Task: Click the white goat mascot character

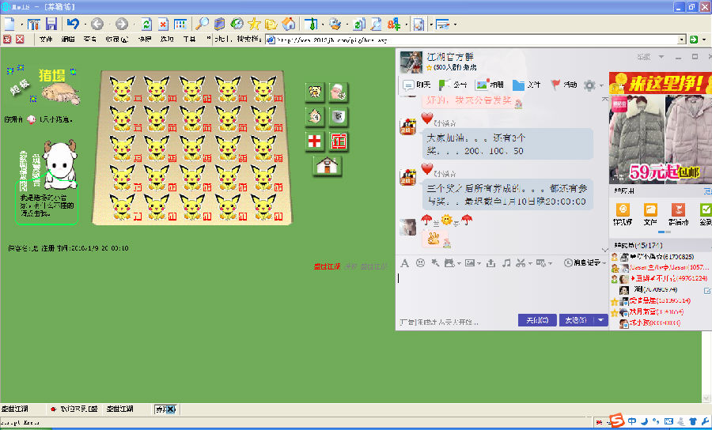Action: tap(60, 164)
